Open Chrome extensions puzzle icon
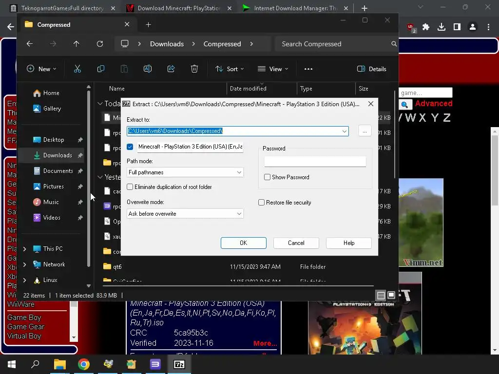Viewport: 499px width, 374px height. click(x=426, y=27)
